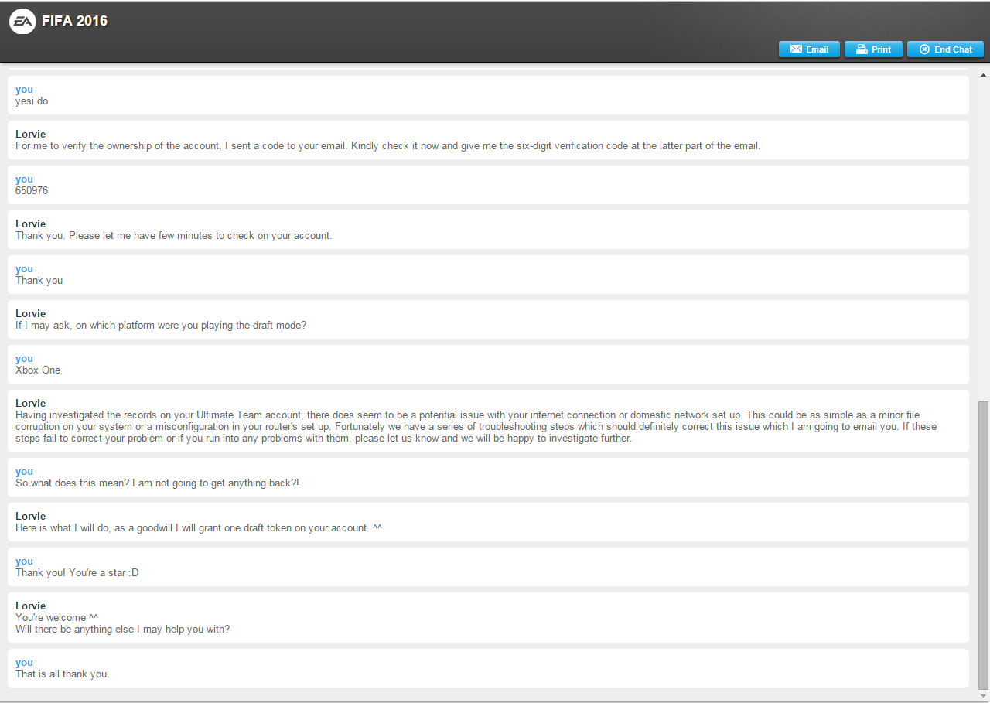This screenshot has width=990, height=703.
Task: Click the scrollbar up arrow
Action: pyautogui.click(x=984, y=76)
